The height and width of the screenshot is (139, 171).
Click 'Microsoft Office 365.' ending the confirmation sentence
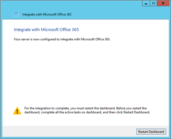click(x=95, y=39)
